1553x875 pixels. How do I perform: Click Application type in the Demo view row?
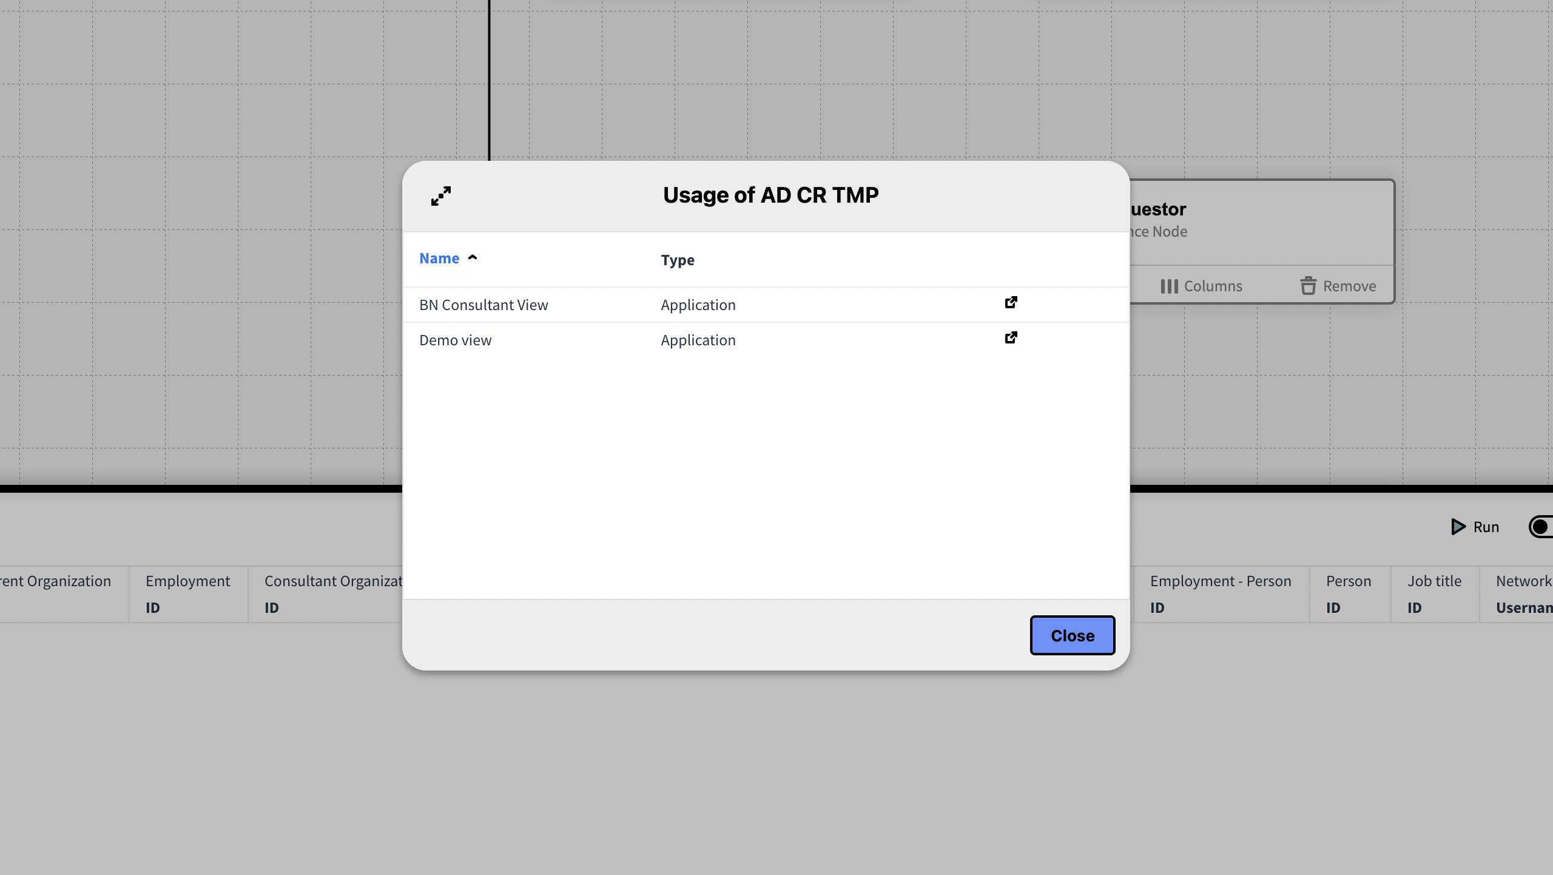698,340
